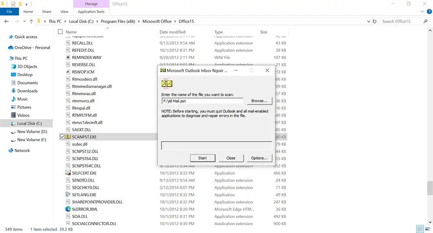Open Customize Quick Access Toolbar dropdown
The height and width of the screenshot is (233, 433).
tap(26, 4)
